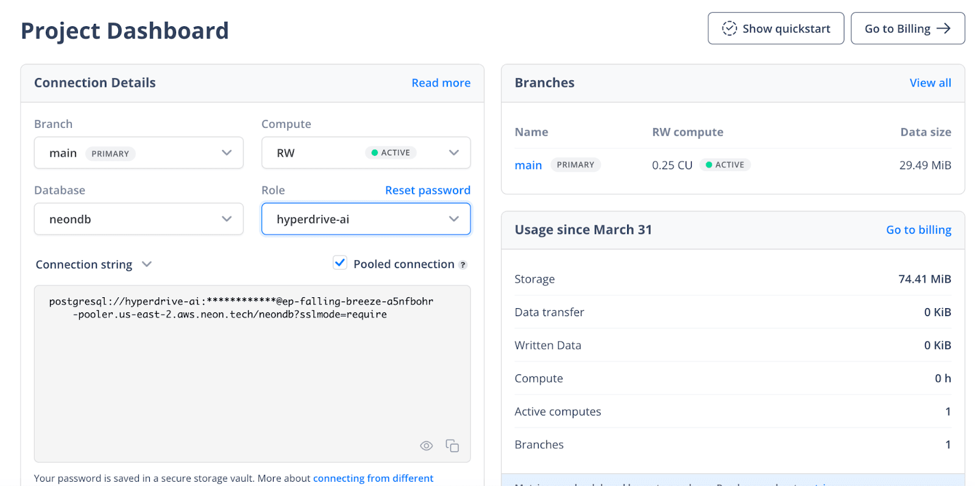Open the Branch dropdown showing main
Screen dimensions: 975x486
coord(138,153)
